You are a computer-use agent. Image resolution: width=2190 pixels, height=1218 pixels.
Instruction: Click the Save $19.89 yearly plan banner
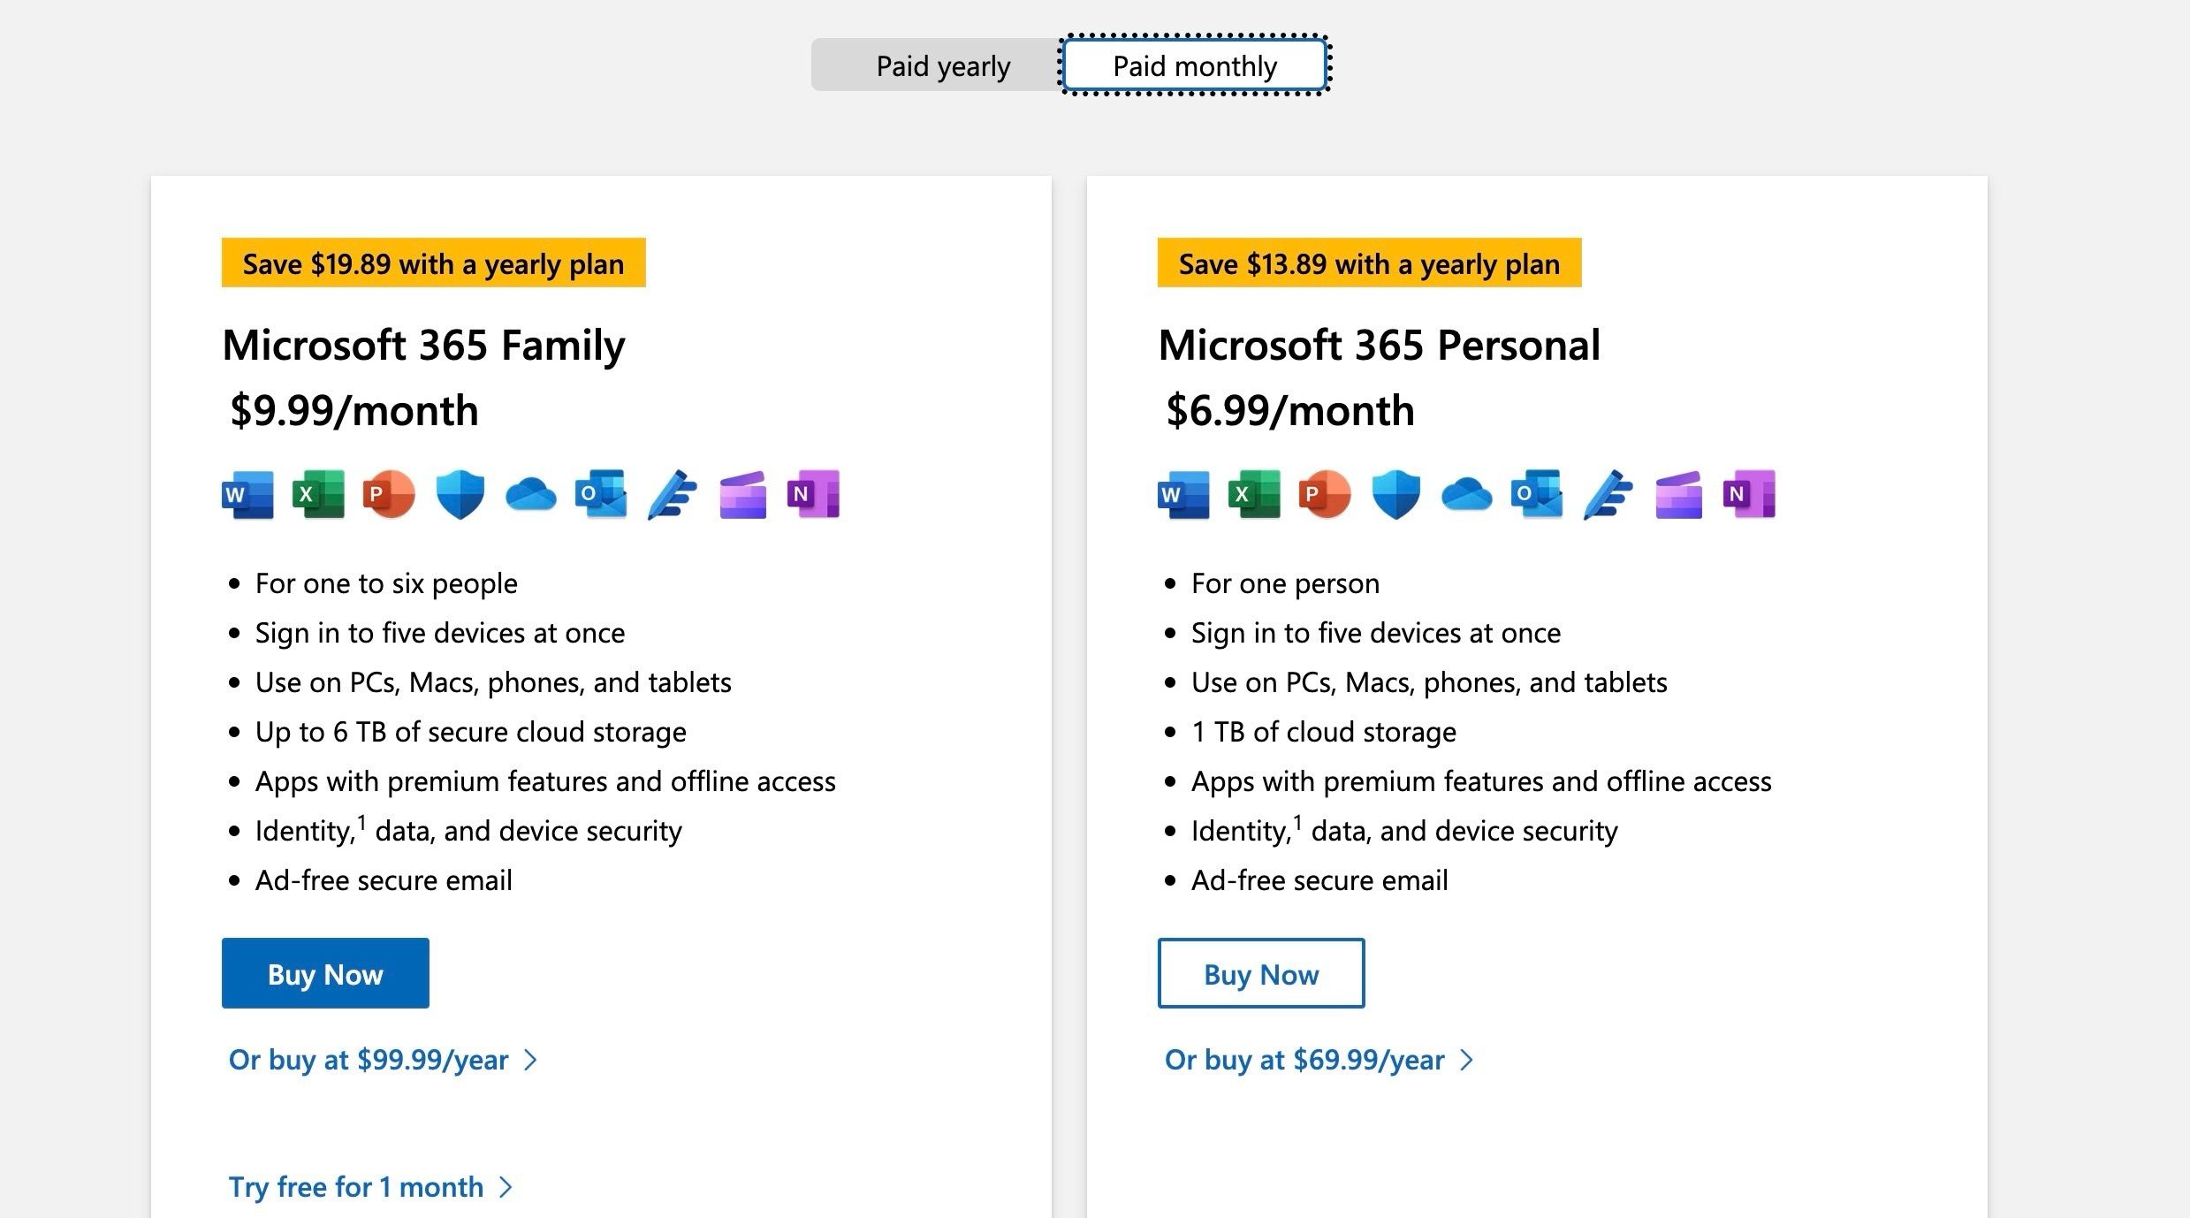click(432, 263)
